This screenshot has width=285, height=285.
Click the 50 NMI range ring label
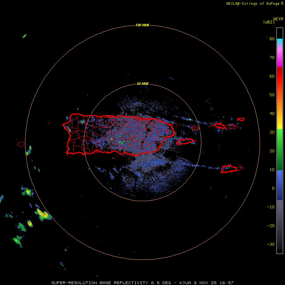142,84
